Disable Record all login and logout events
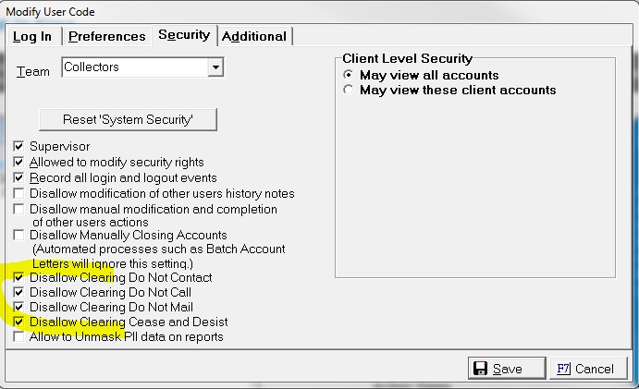Image resolution: width=639 pixels, height=389 pixels. tap(19, 178)
